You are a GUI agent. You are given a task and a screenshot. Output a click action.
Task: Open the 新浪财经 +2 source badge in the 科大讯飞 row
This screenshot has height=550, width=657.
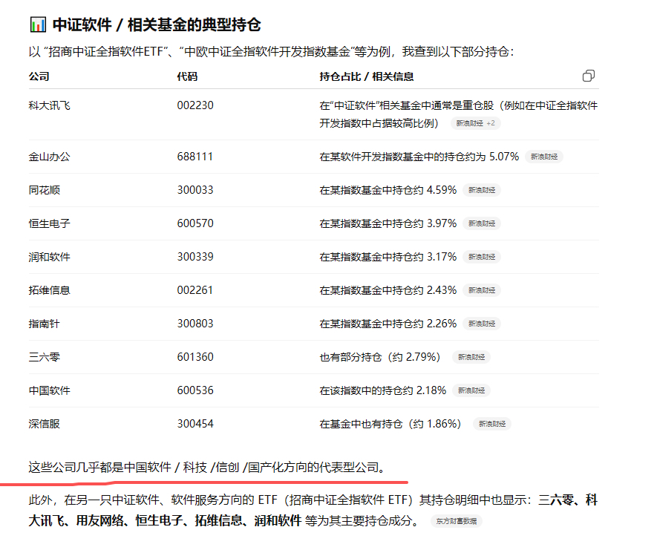click(476, 123)
